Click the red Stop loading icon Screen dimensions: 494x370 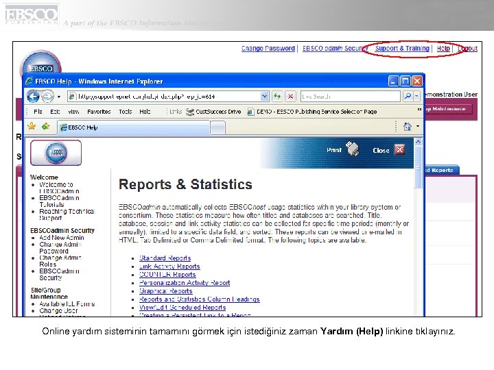[291, 97]
